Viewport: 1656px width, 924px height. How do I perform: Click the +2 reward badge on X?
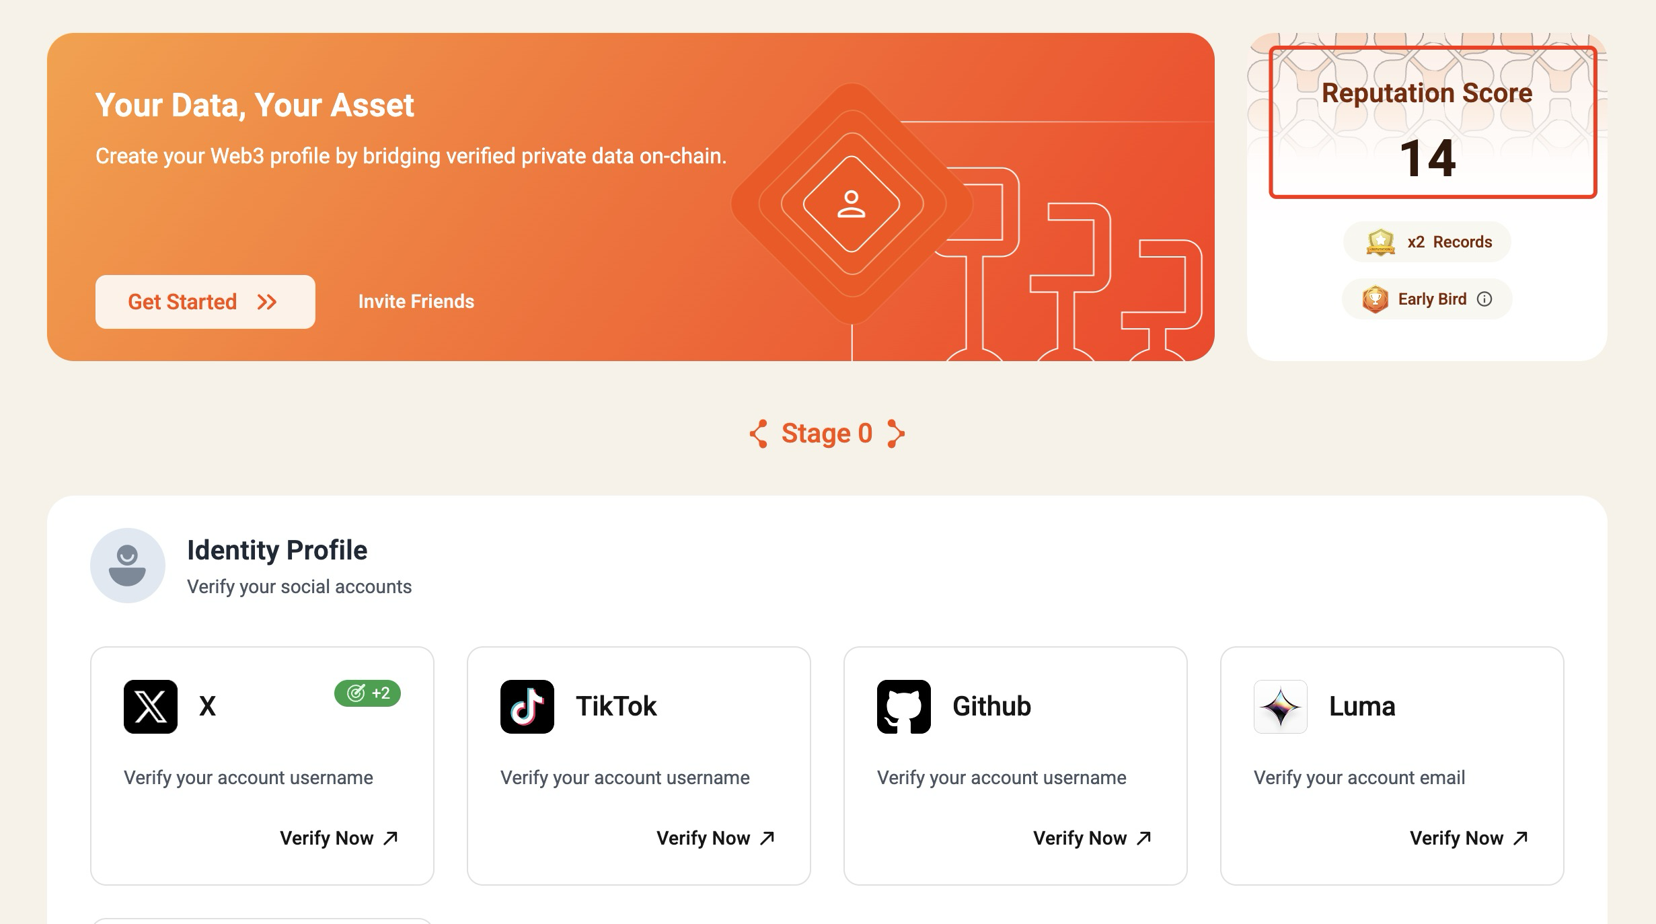click(x=367, y=693)
